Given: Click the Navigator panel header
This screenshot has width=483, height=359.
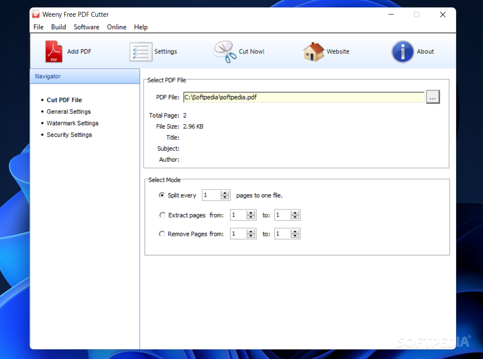Looking at the screenshot, I should click(x=85, y=76).
